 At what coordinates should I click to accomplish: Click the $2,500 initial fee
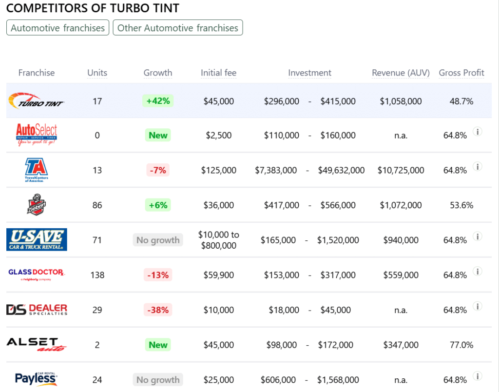tap(219, 136)
